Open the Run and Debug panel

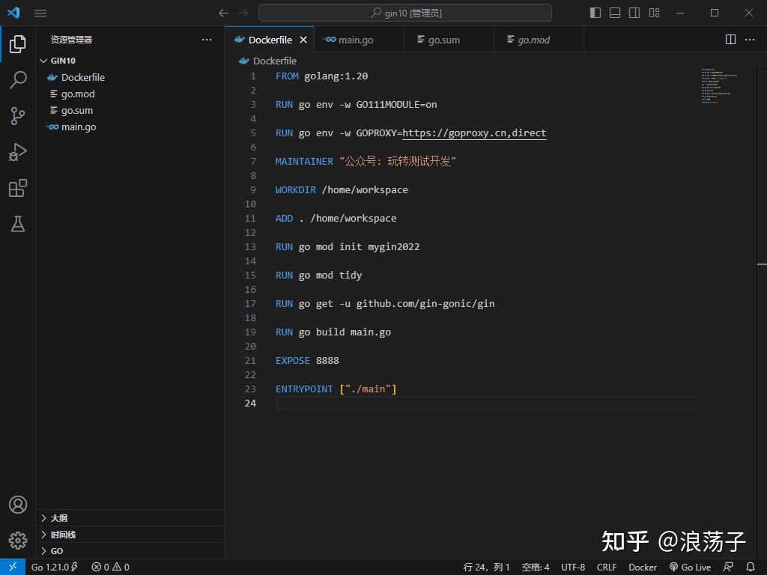tap(17, 151)
